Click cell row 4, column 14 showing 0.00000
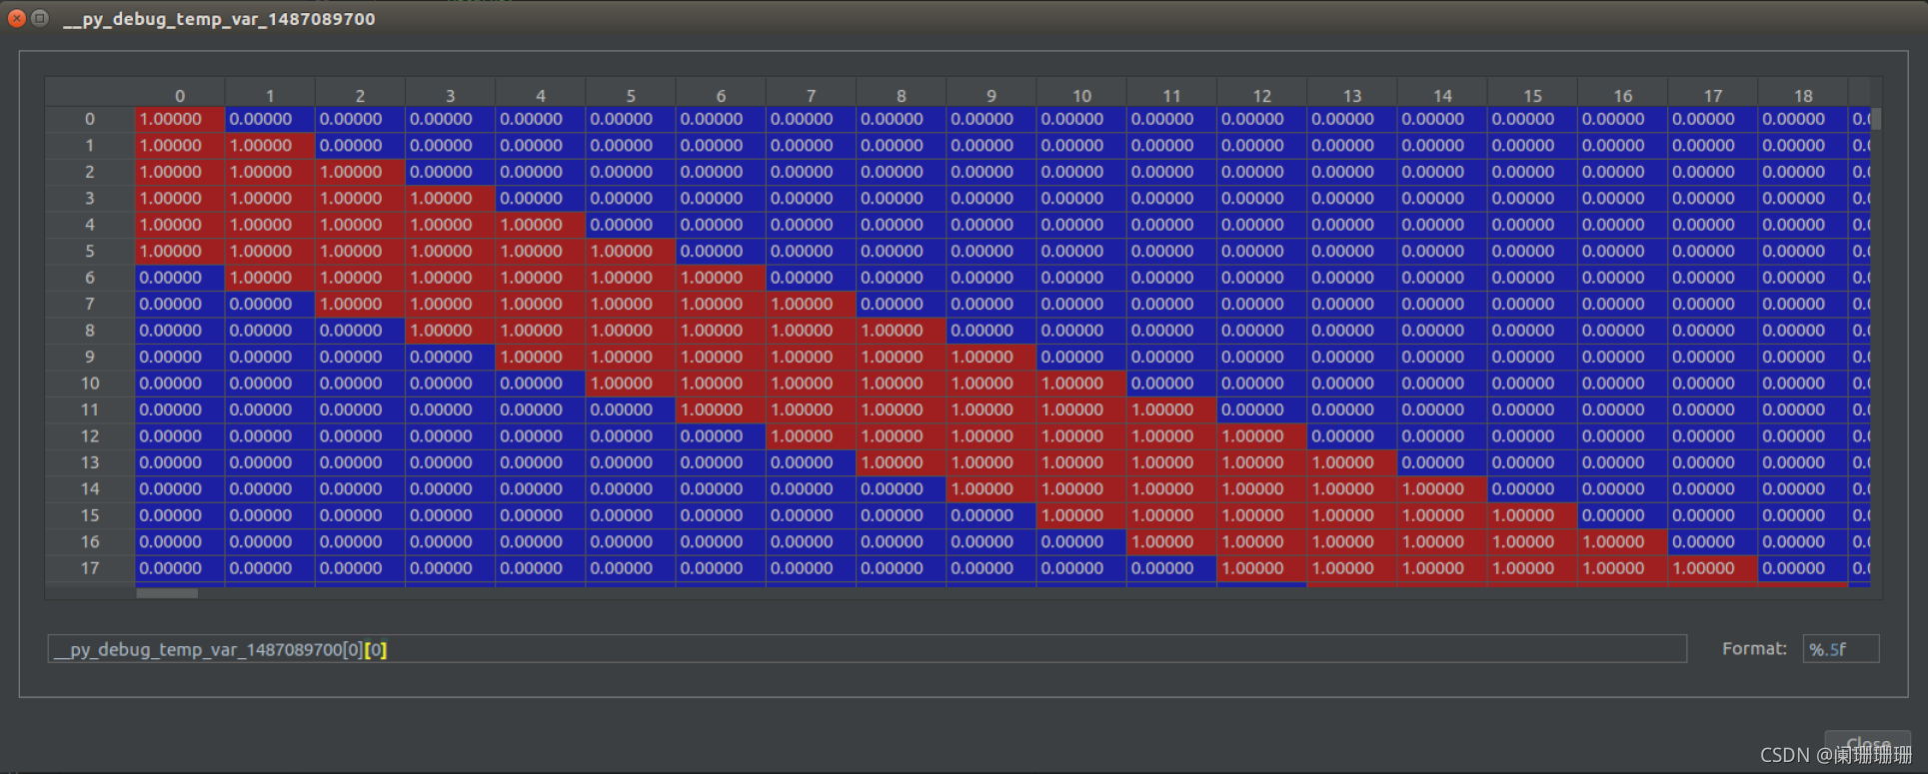The width and height of the screenshot is (1928, 774). point(1442,225)
